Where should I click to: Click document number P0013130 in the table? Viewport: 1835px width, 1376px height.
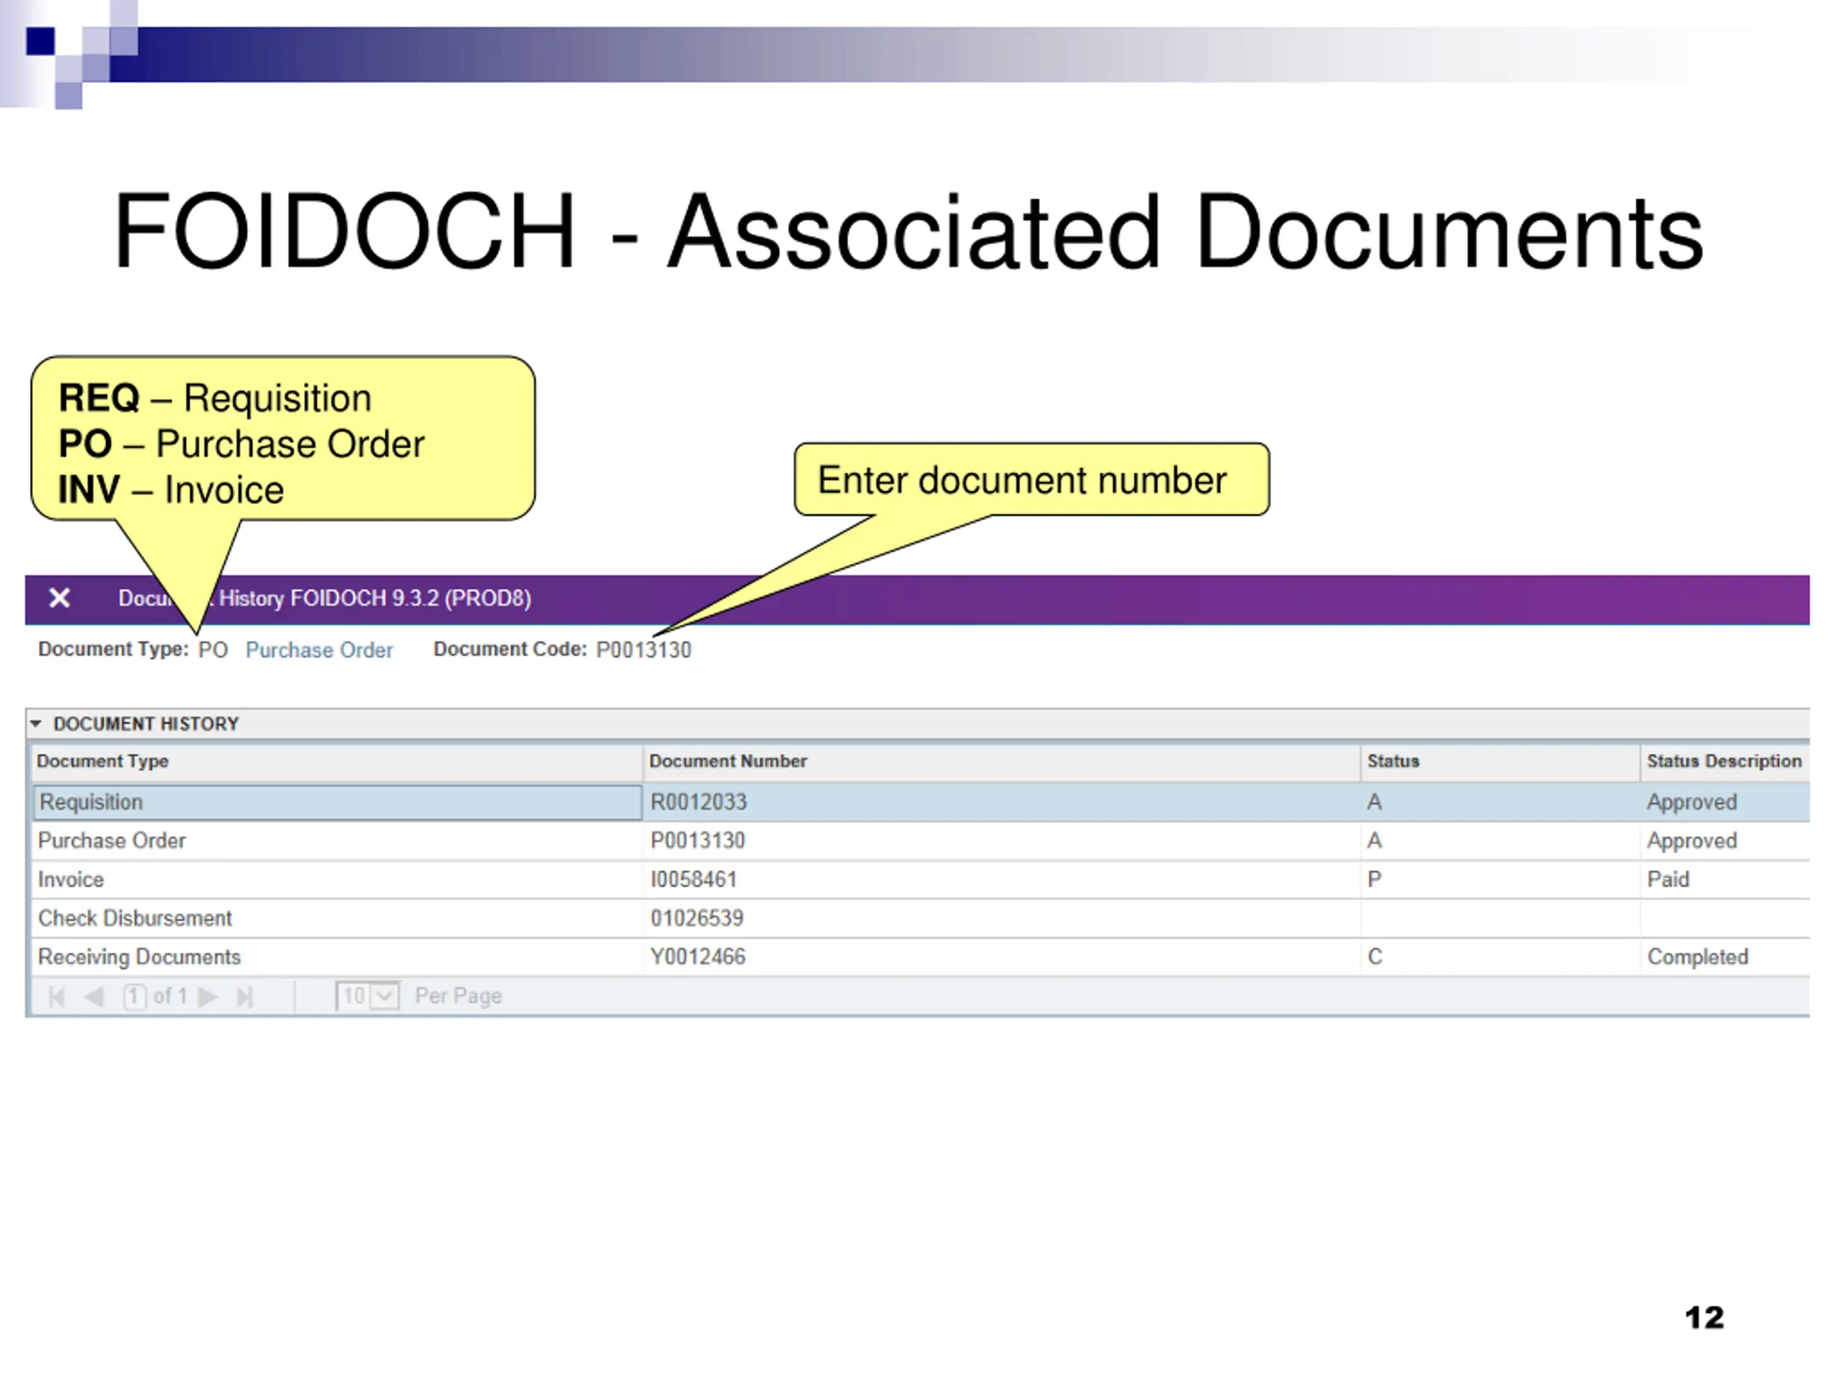(x=697, y=841)
